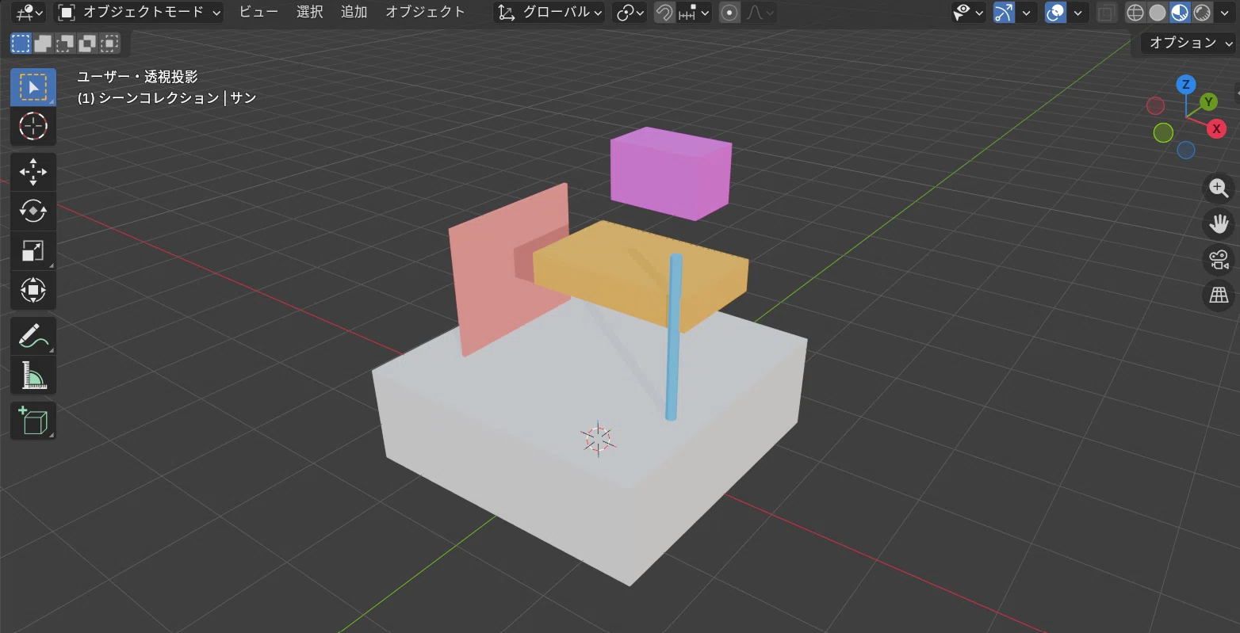Switch to solid viewport shading

point(1158,13)
